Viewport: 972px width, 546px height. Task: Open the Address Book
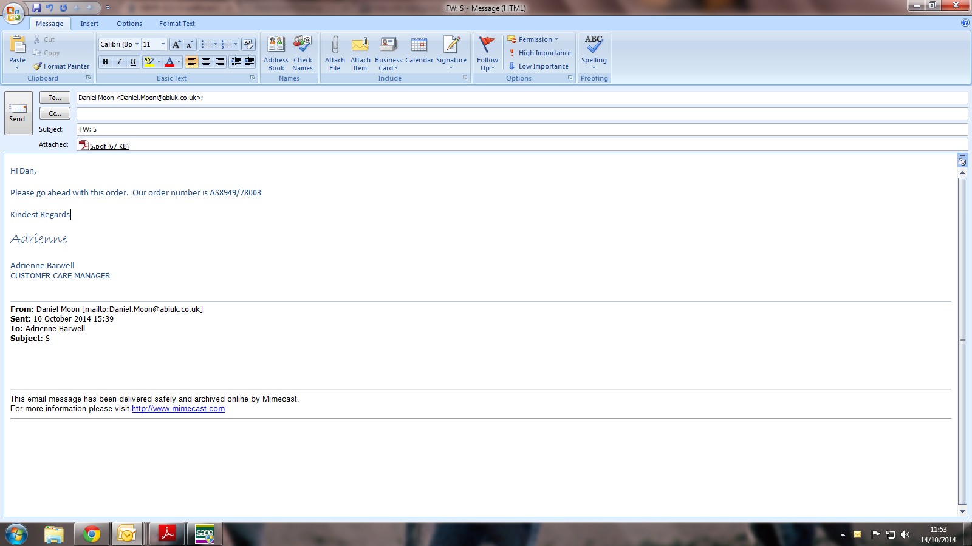click(276, 45)
